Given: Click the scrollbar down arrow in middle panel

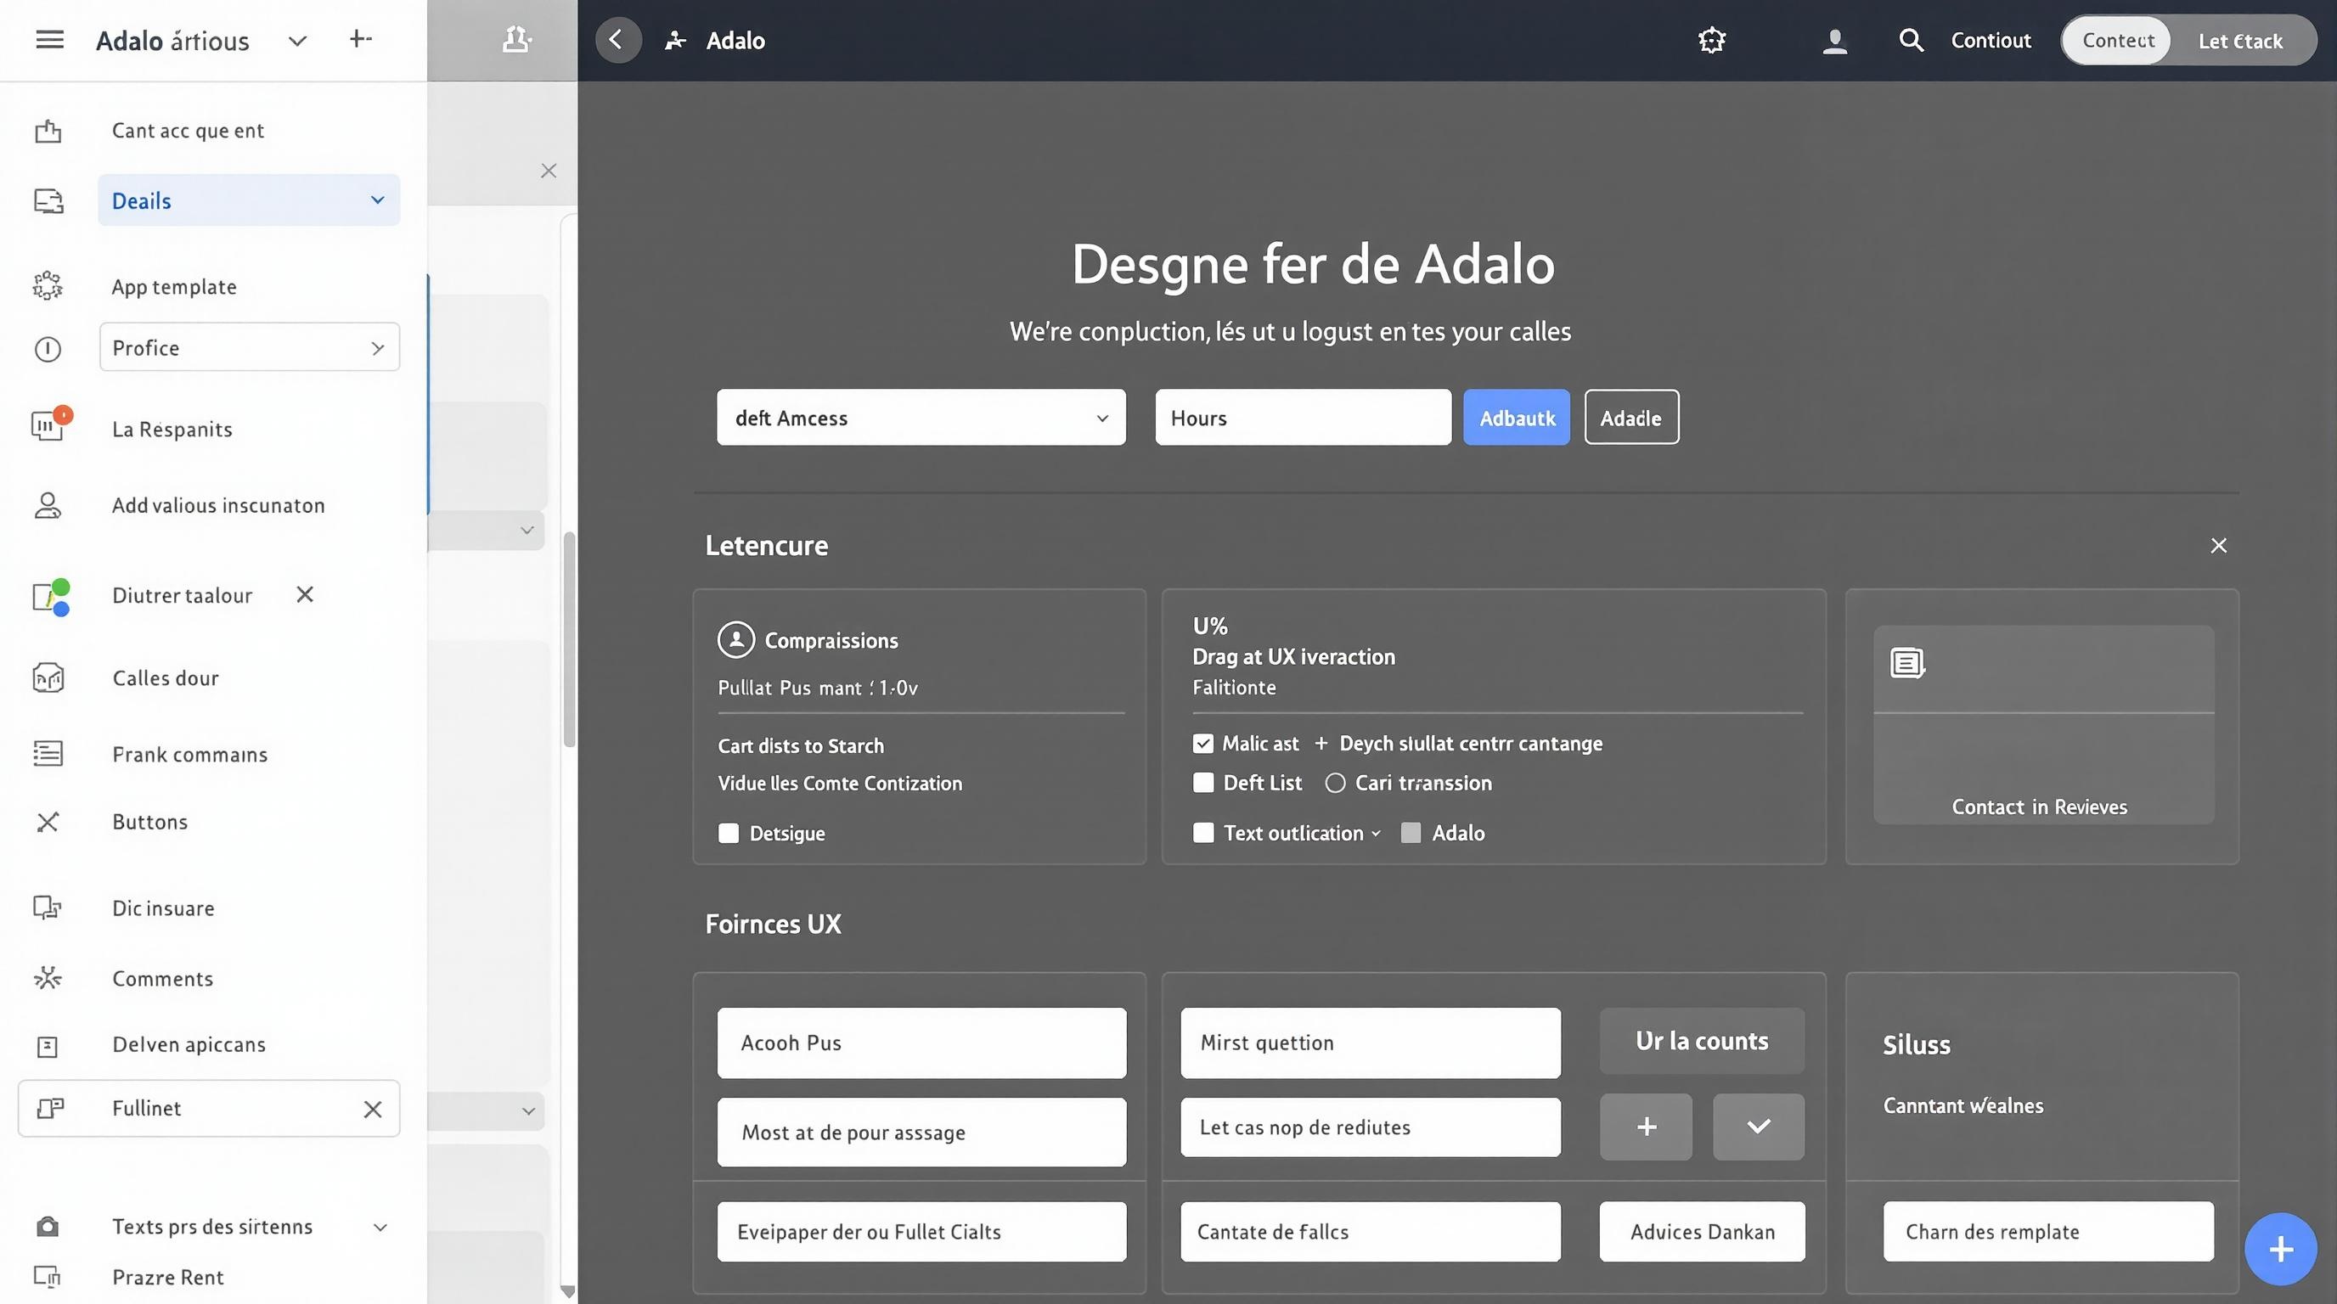Looking at the screenshot, I should [x=568, y=1291].
